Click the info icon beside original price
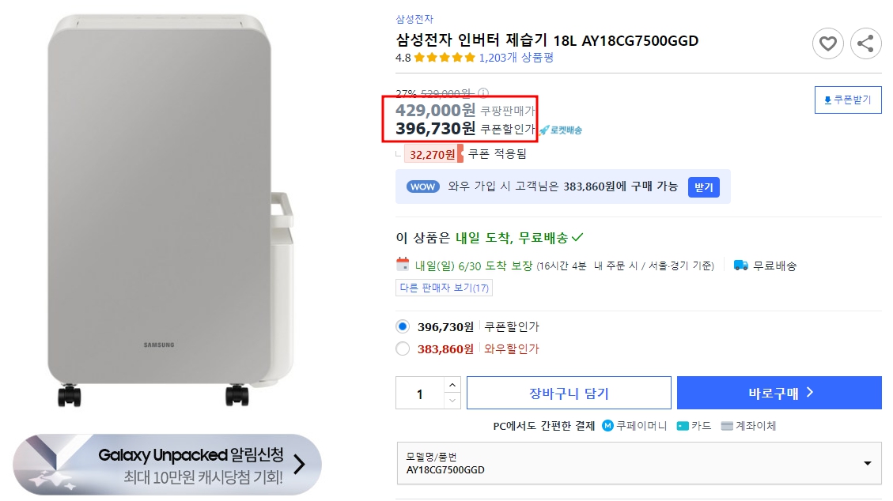 point(483,93)
